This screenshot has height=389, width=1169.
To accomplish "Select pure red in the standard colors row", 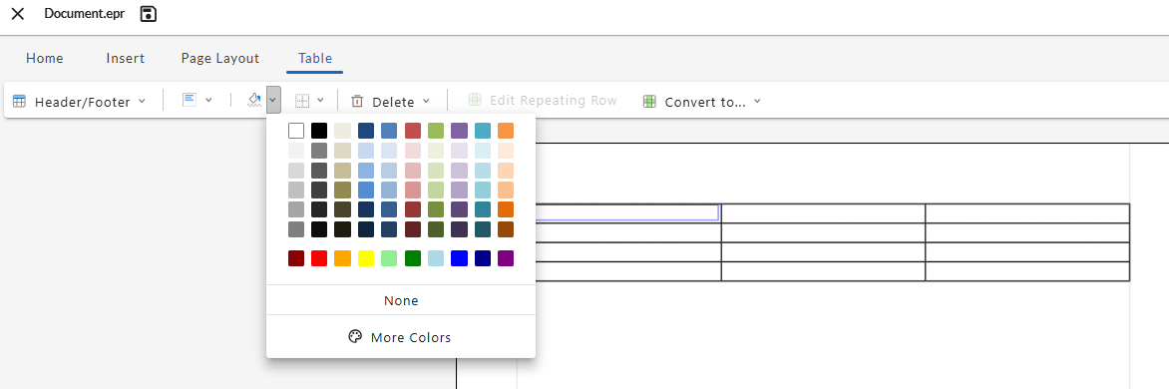I will (319, 258).
